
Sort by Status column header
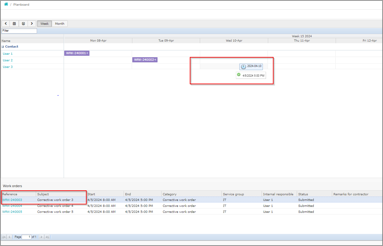click(x=315, y=194)
